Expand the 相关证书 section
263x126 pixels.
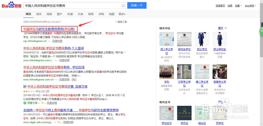(x=222, y=102)
